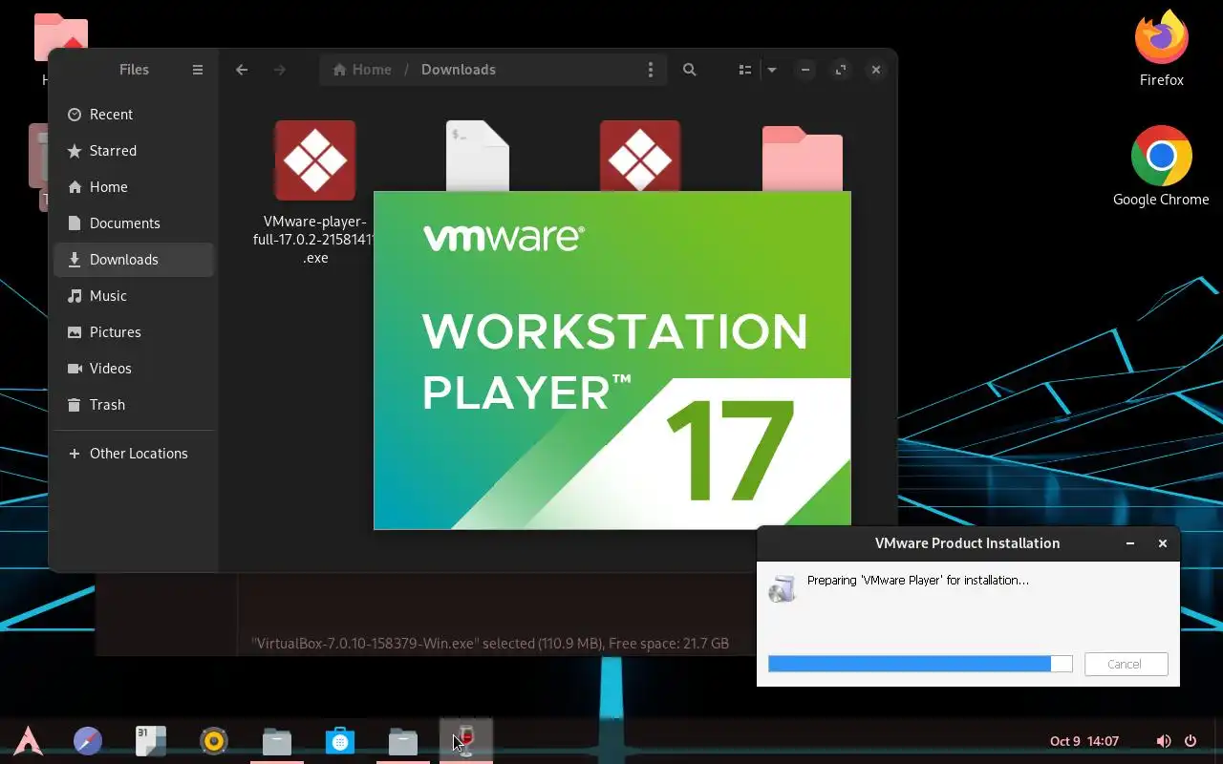Open the three-dot path options menu

pos(651,70)
